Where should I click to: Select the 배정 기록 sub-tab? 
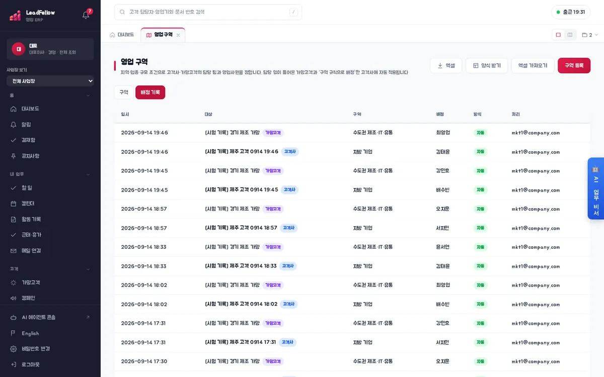point(150,92)
